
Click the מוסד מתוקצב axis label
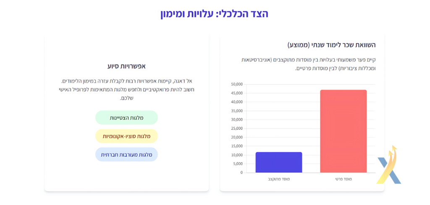coord(279,179)
